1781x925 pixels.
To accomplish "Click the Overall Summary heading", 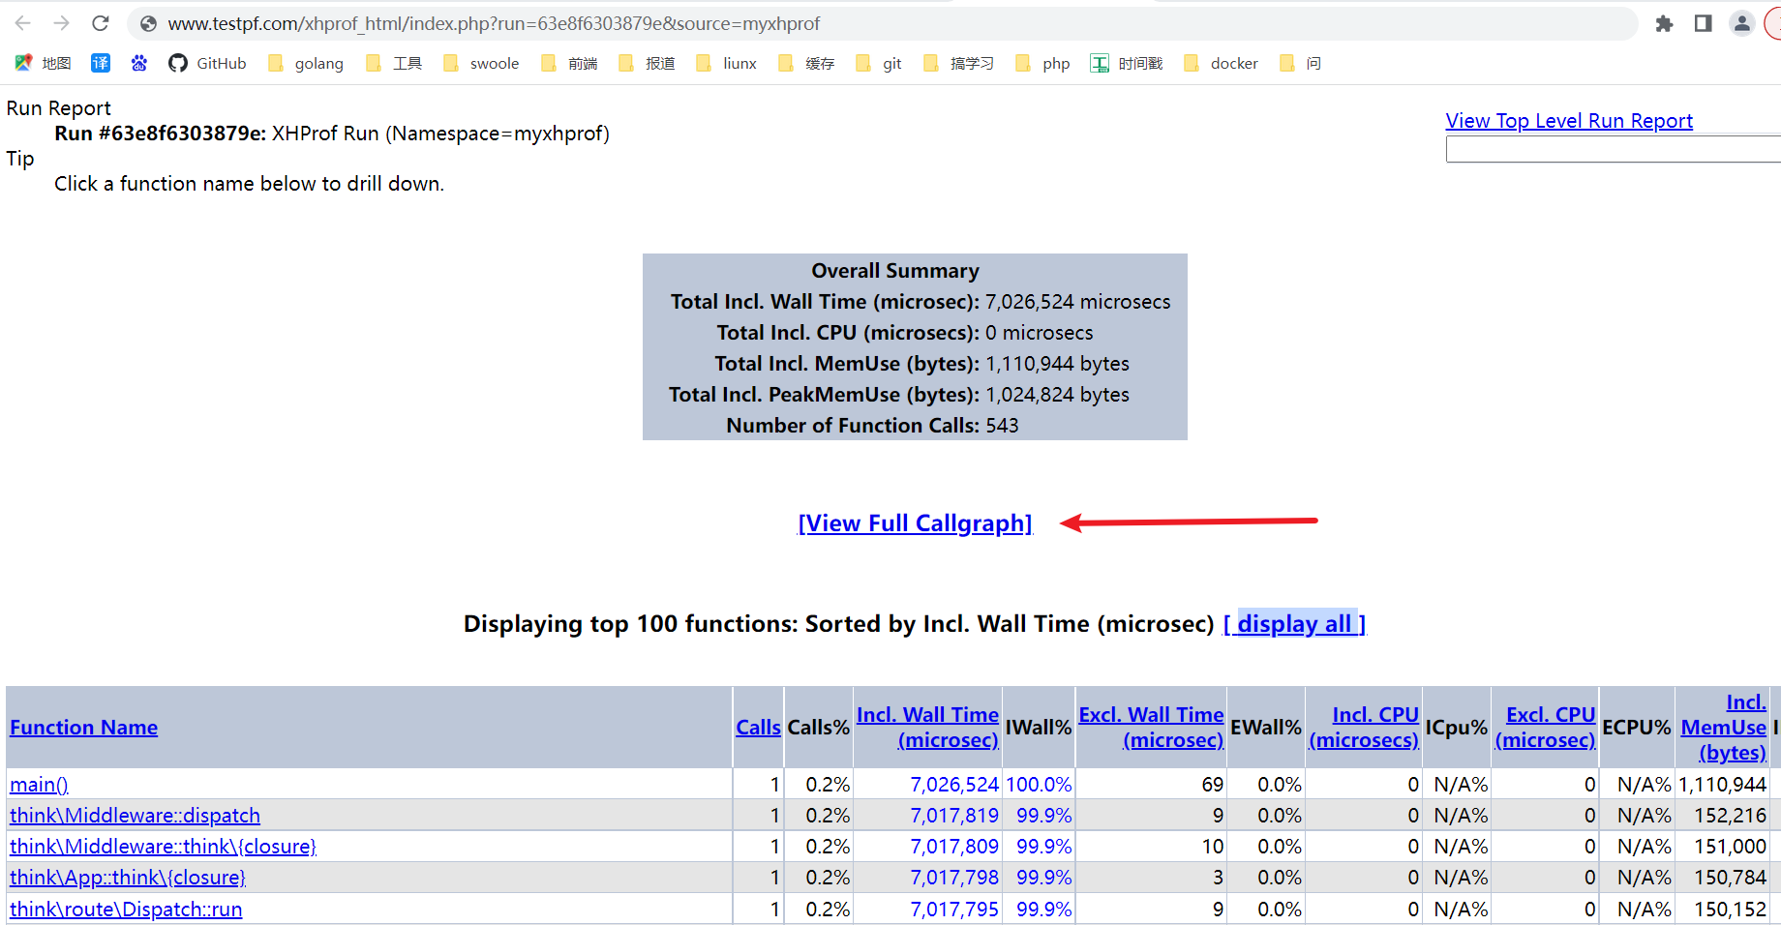I will (895, 271).
